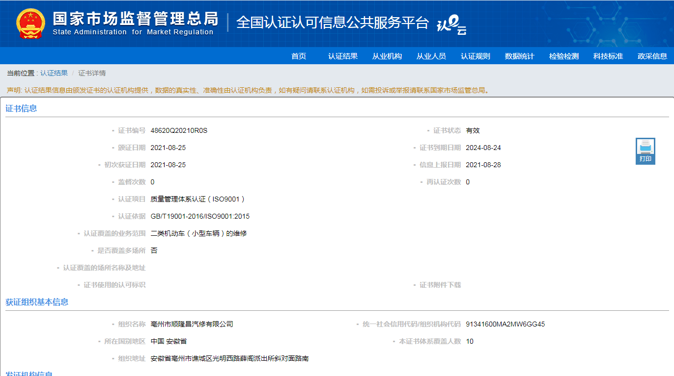Screen dimensions: 674x376
Task: Click the 证书详情 breadcrumb text
Action: [x=92, y=73]
